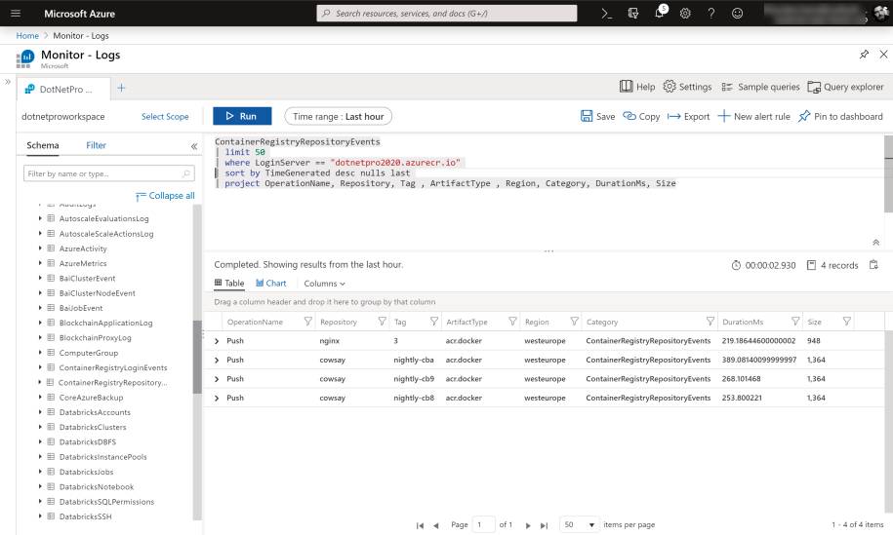Filter the ArtifactType column

pos(512,322)
